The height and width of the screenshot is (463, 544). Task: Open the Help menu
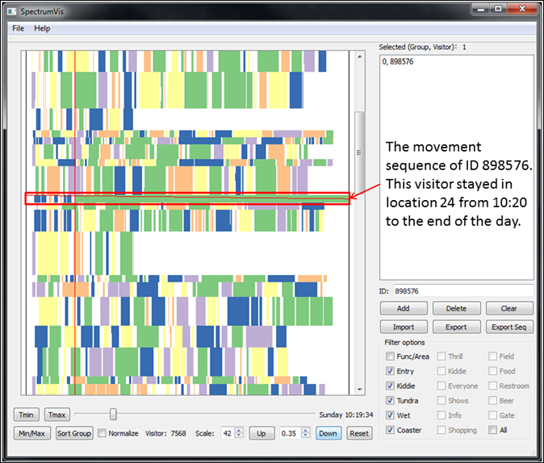click(42, 28)
